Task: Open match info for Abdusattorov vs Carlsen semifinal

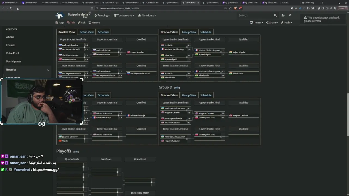Action: click(187, 111)
